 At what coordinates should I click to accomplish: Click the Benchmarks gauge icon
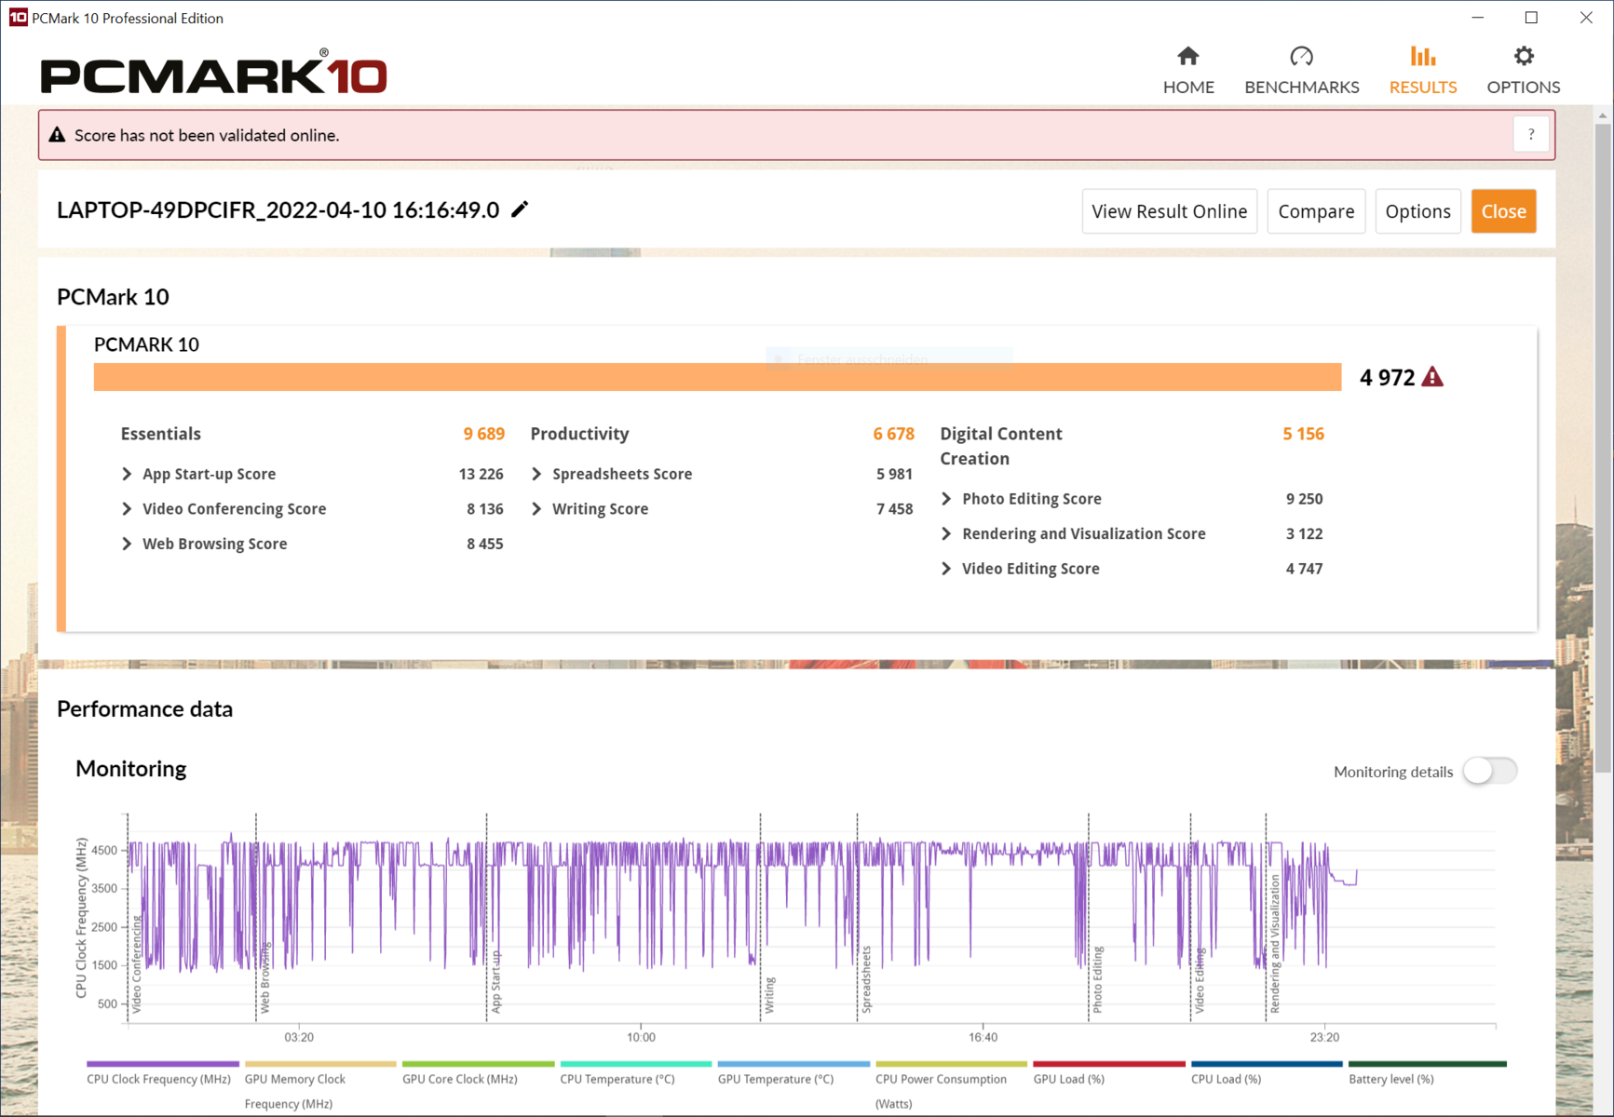coord(1301,57)
